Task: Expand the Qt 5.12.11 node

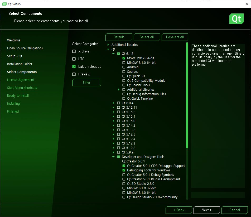Action: [x=113, y=107]
